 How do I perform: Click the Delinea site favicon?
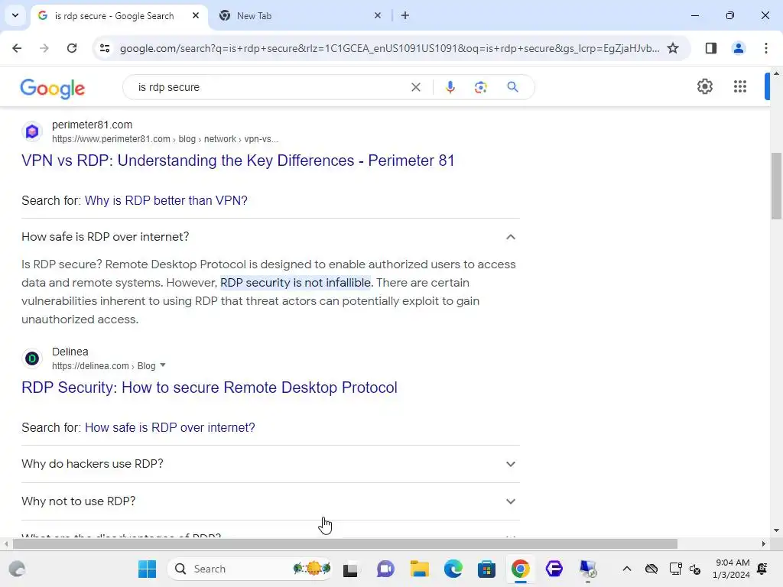32,358
